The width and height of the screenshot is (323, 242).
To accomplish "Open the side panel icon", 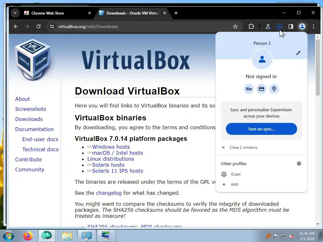I will coord(291,26).
